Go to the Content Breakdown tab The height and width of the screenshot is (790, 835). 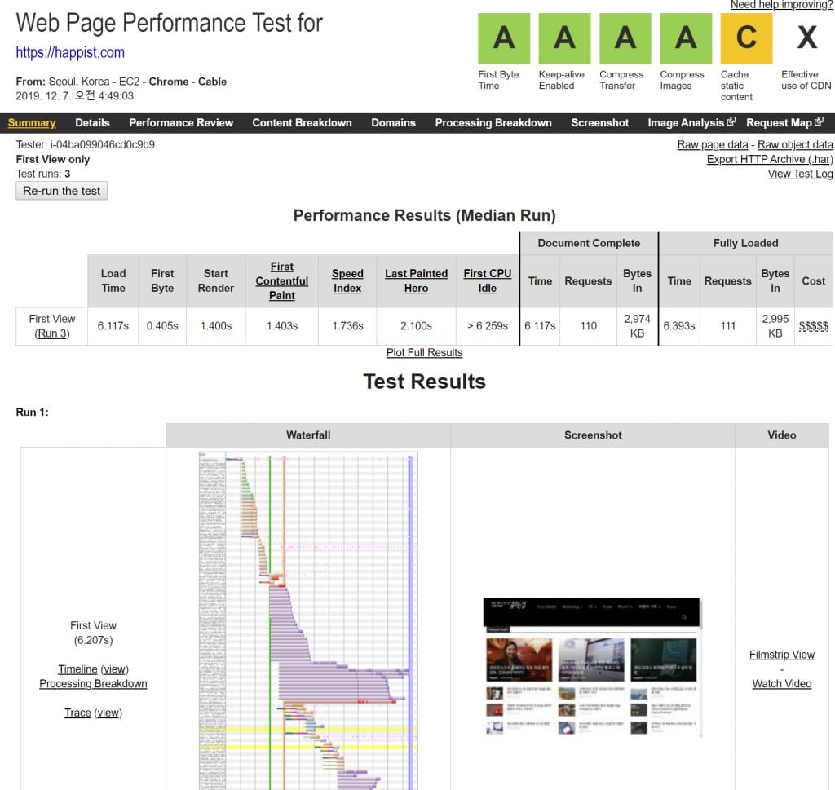pyautogui.click(x=302, y=123)
